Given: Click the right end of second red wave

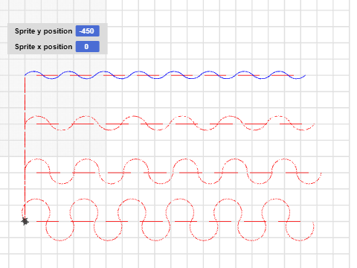Looking at the screenshot, I should pyautogui.click(x=314, y=124).
